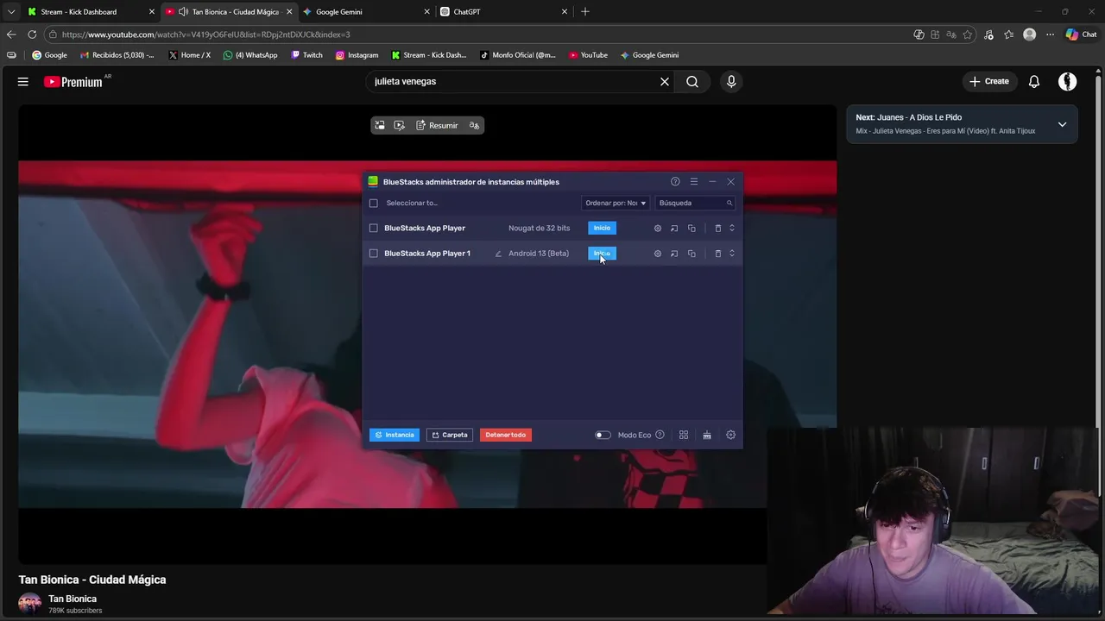Screen dimensions: 1105x621
Task: Open Twitch bookmark in favorites bar
Action: pos(306,55)
